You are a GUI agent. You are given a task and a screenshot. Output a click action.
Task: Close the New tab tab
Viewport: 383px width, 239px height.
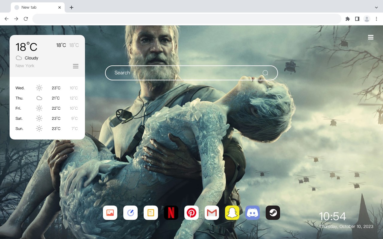(x=60, y=7)
